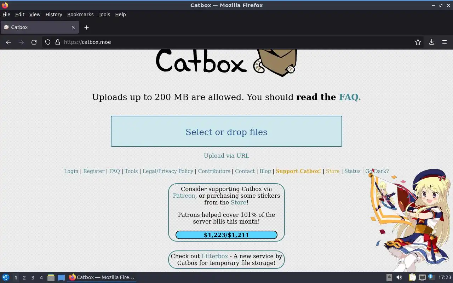Click the Register link
Viewport: 453px width, 283px height.
pos(94,171)
